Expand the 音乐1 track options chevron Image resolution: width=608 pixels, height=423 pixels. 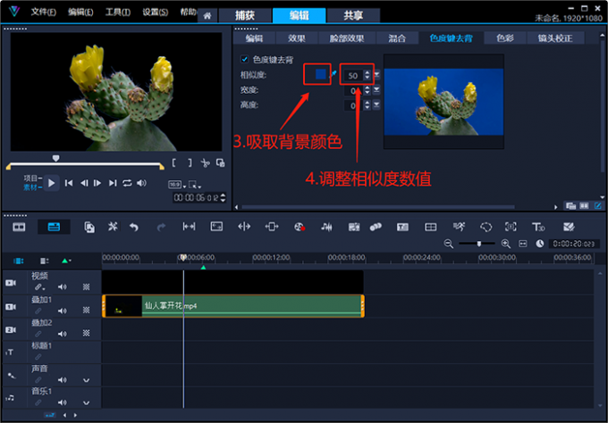[x=86, y=403]
